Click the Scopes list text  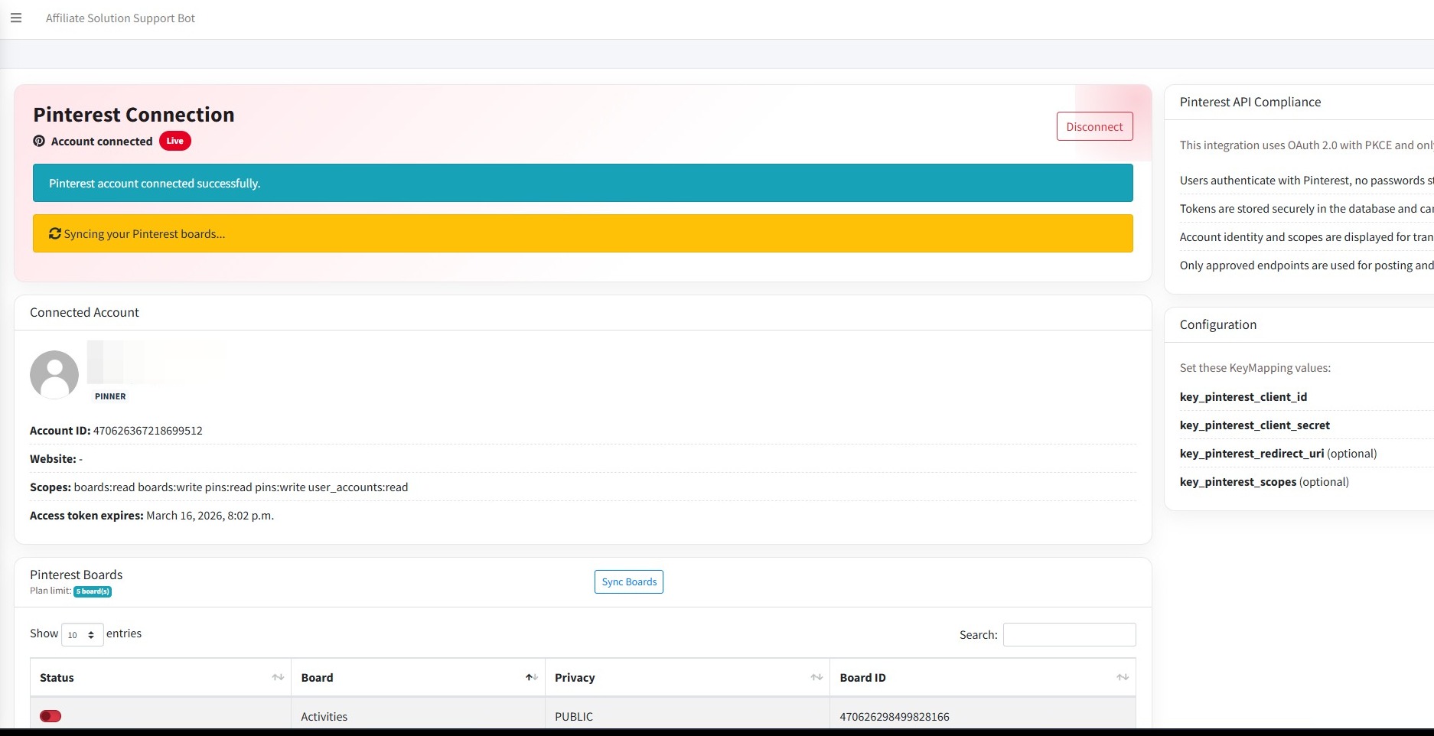click(x=241, y=487)
